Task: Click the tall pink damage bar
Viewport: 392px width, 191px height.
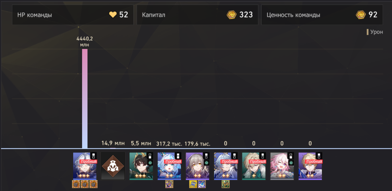Action: pos(85,99)
